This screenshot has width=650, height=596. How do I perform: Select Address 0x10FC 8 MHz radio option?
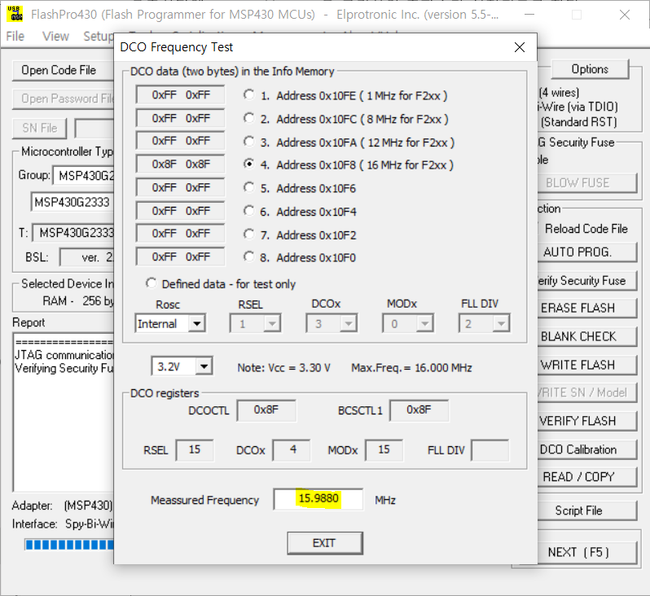point(248,118)
